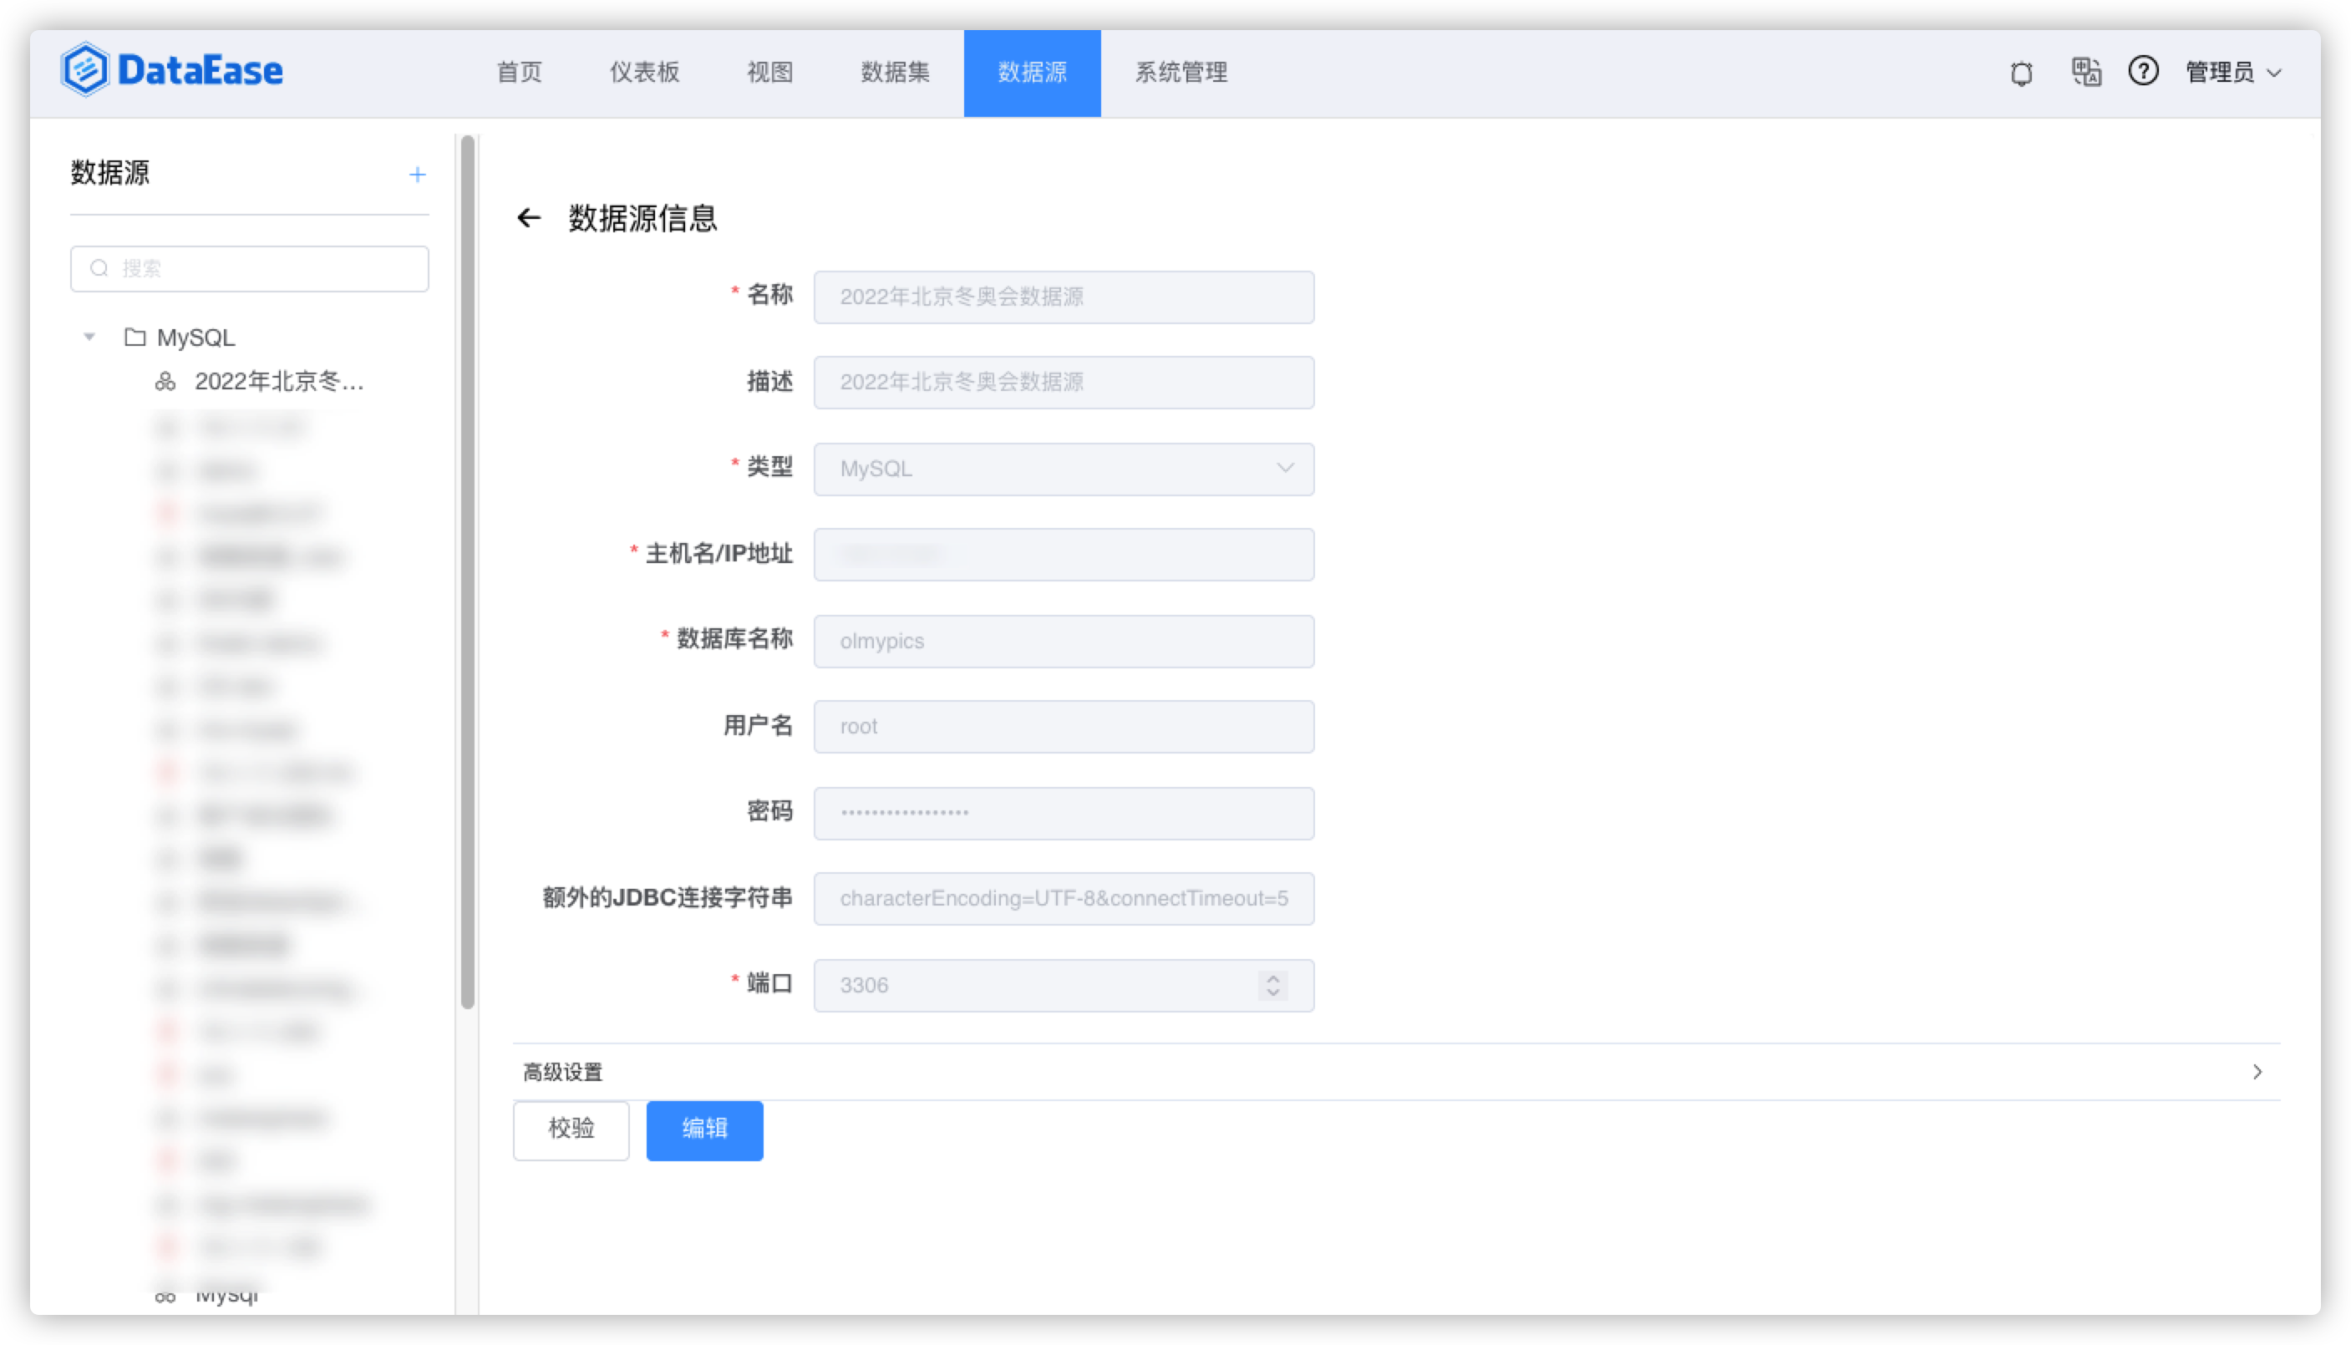This screenshot has height=1345, width=2351.
Task: Open the 管理员 user menu
Action: [x=2232, y=73]
